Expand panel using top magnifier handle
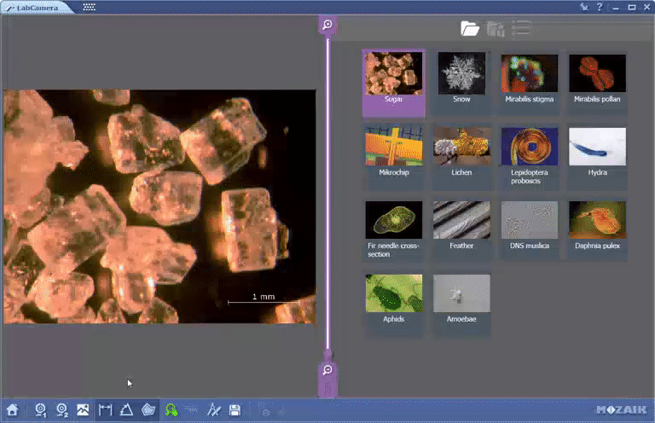655x423 pixels. [x=327, y=25]
